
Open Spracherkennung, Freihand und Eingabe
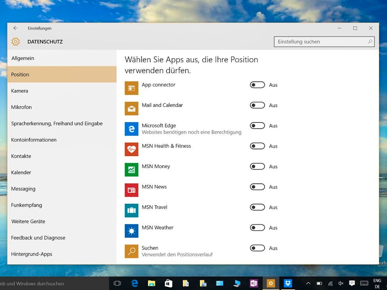[x=62, y=123]
